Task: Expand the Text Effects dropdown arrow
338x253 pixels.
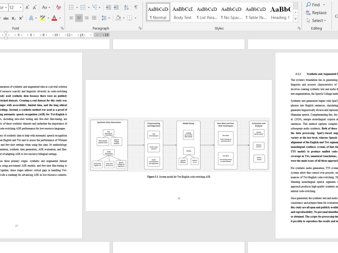Action: pos(36,18)
